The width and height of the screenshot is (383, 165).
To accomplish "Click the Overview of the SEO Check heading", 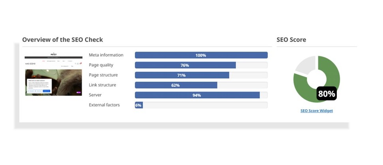I will pos(63,39).
